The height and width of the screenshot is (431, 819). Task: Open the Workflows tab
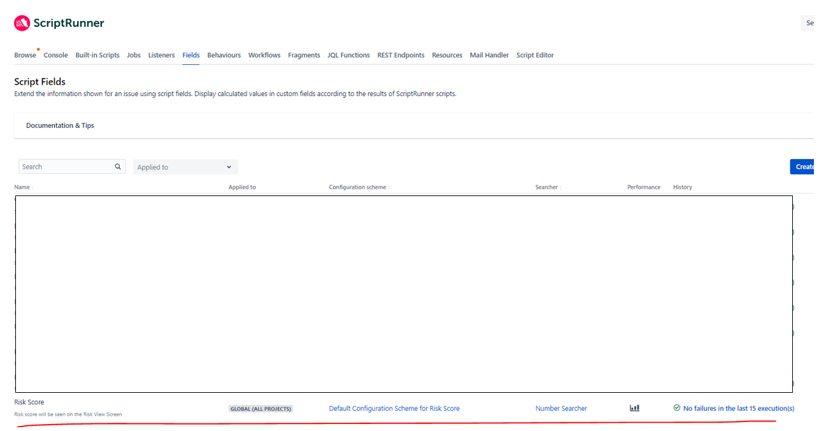point(265,55)
